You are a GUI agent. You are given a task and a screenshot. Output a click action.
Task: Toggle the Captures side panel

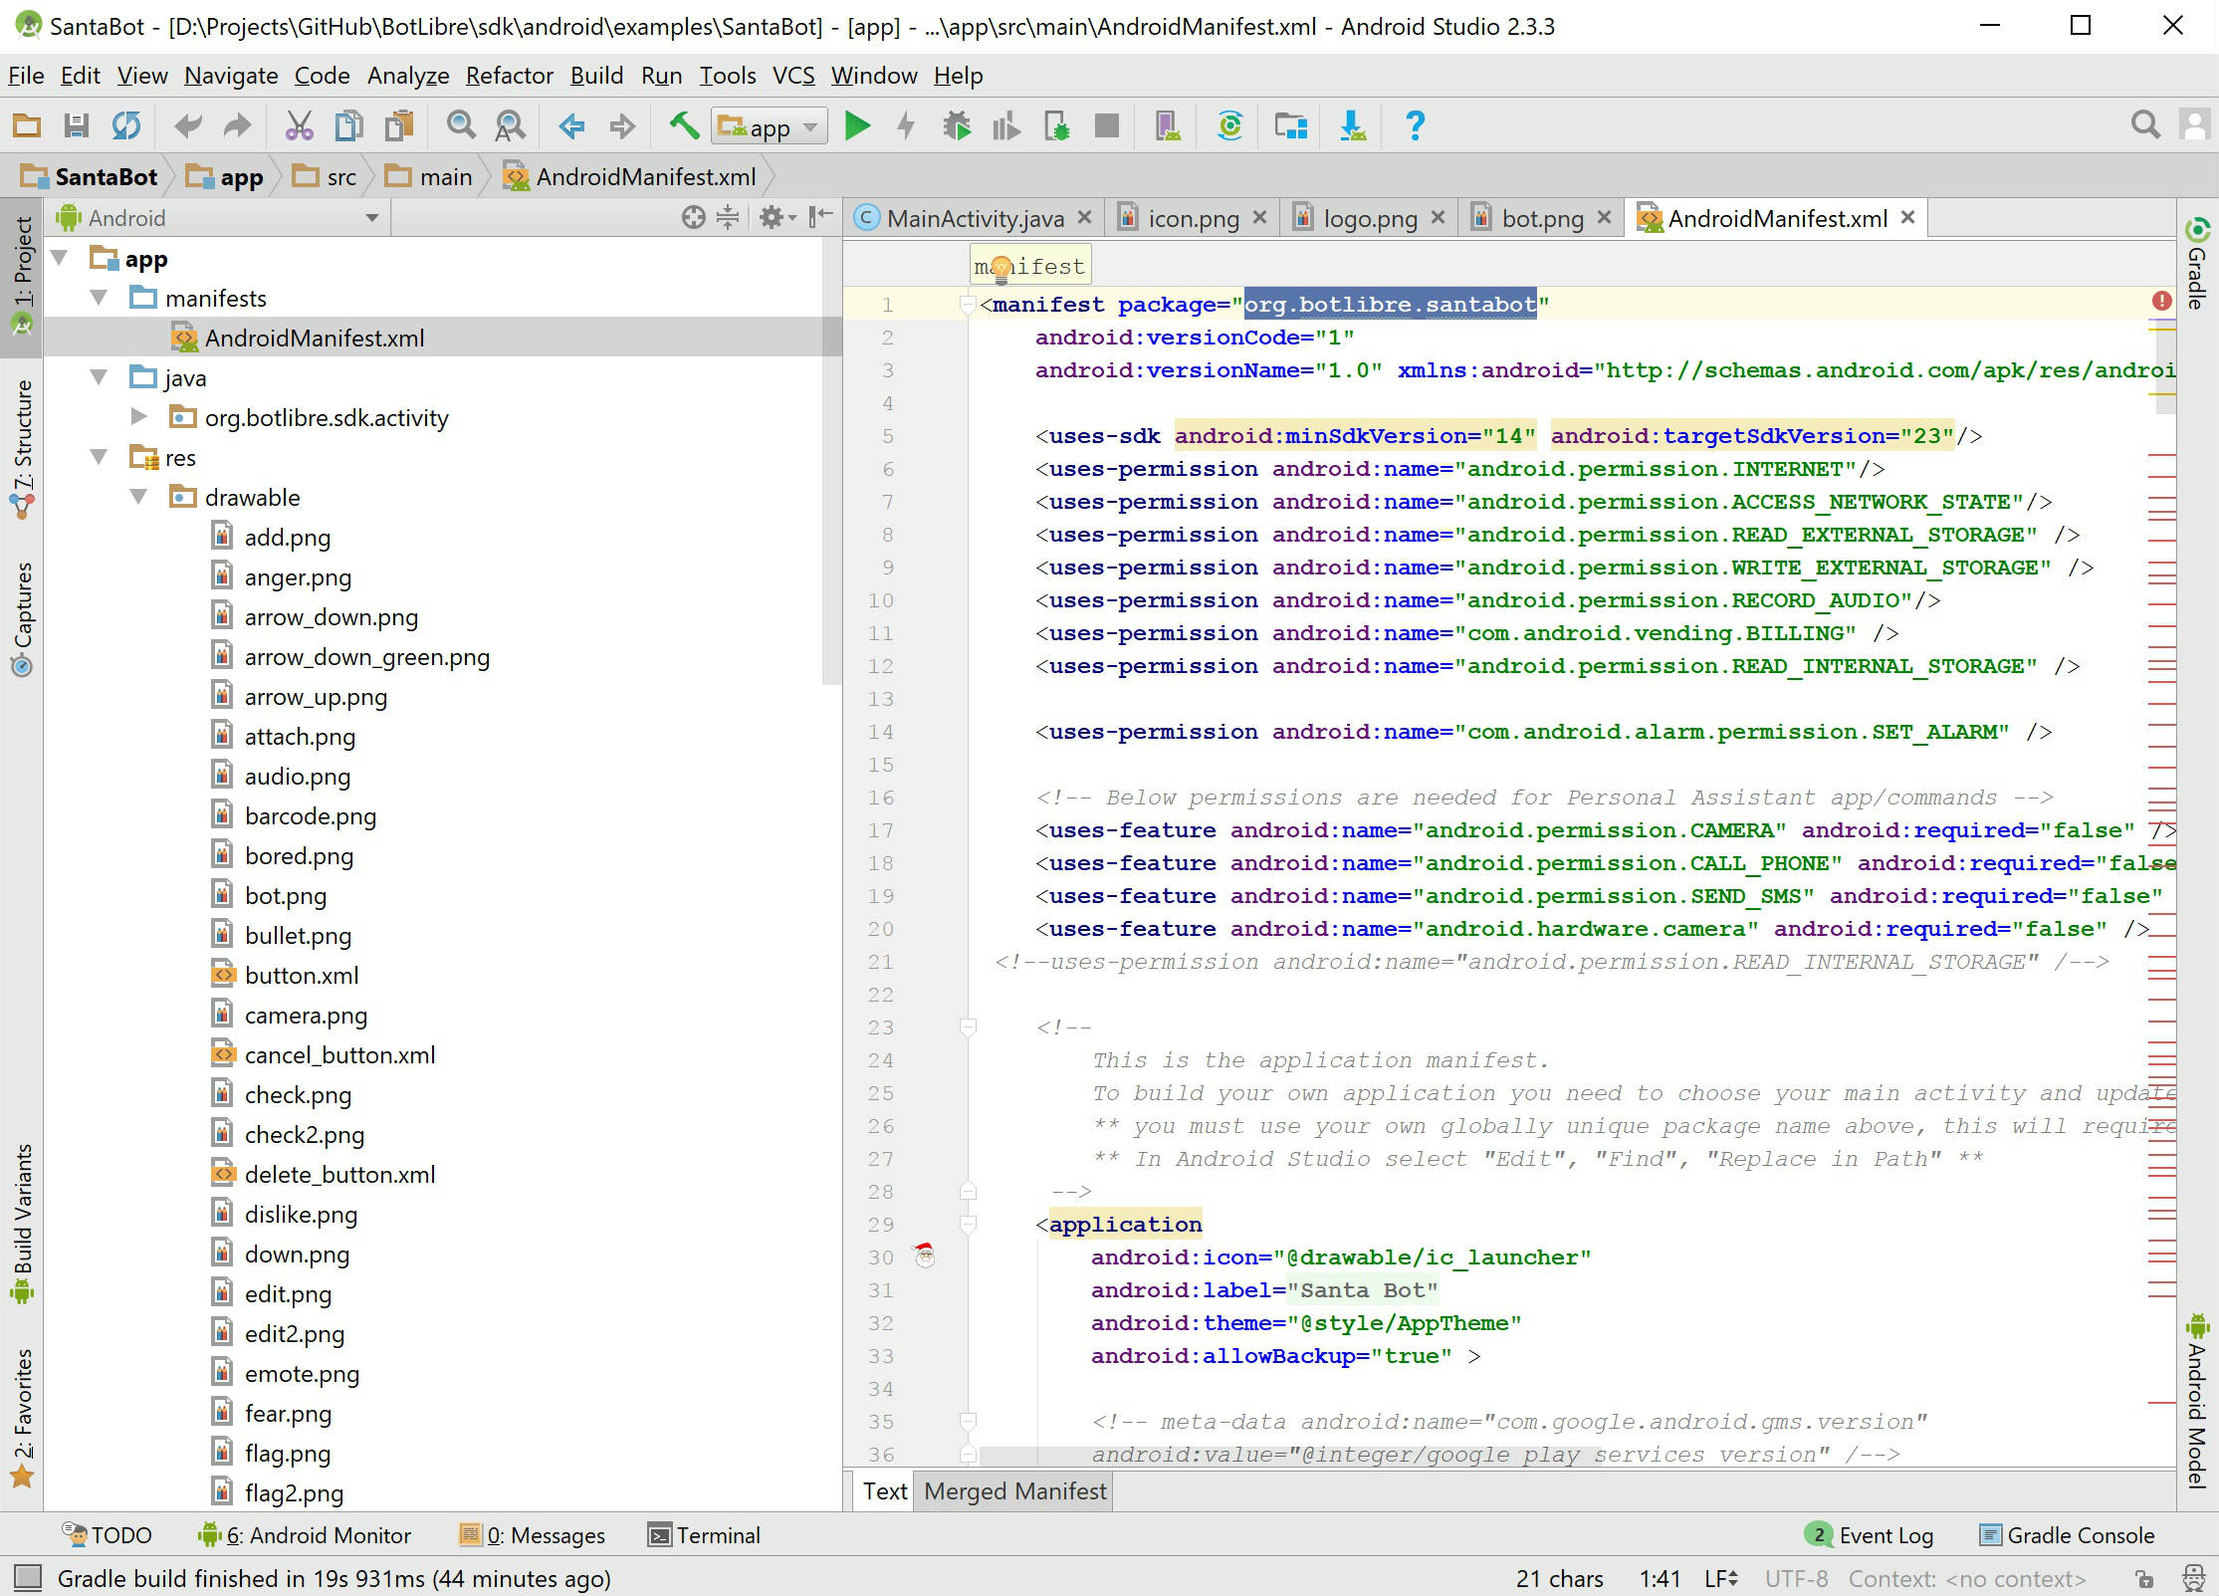pos(22,620)
